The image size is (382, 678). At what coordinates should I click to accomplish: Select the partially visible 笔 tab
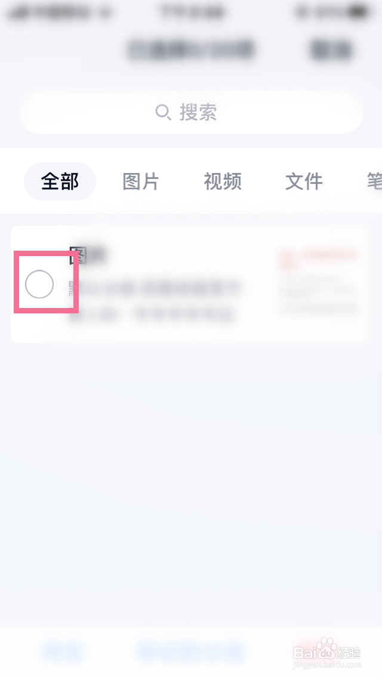374,181
